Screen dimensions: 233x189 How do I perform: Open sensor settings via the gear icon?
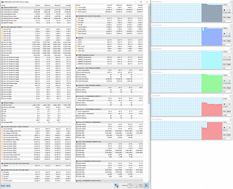point(141,186)
